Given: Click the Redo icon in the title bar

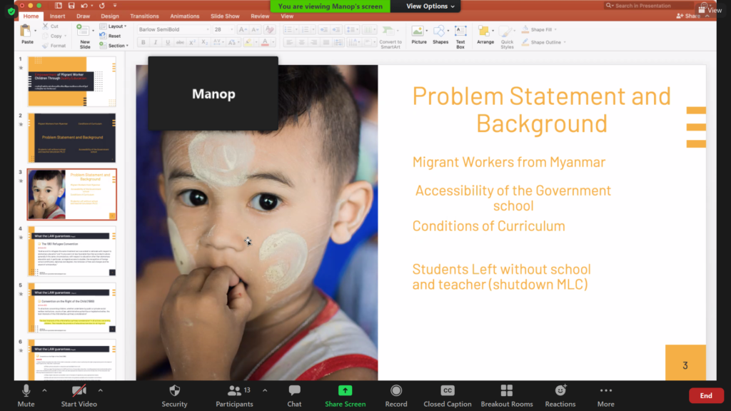Looking at the screenshot, I should tap(101, 6).
